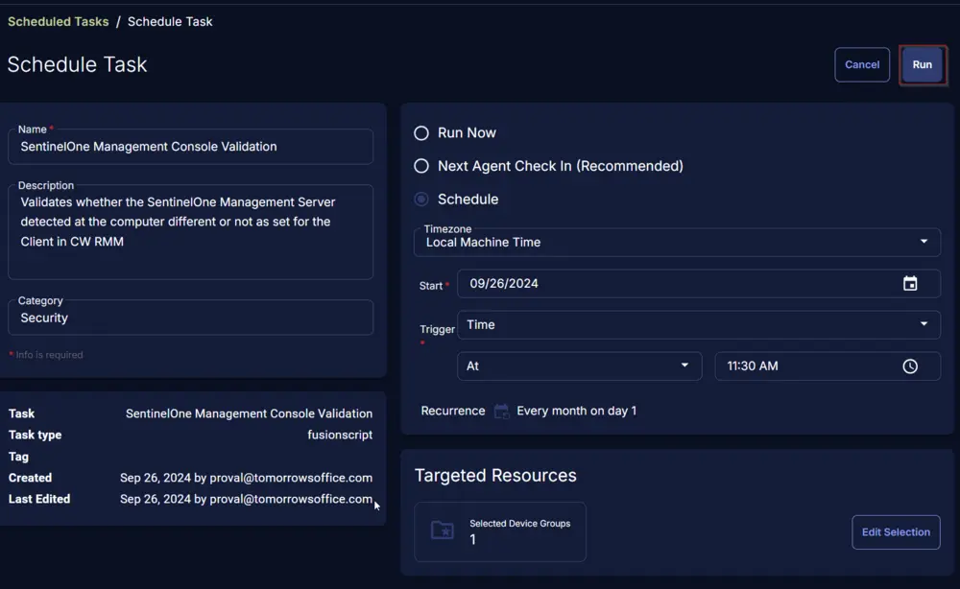
Task: Click the Name input field
Action: tap(190, 146)
